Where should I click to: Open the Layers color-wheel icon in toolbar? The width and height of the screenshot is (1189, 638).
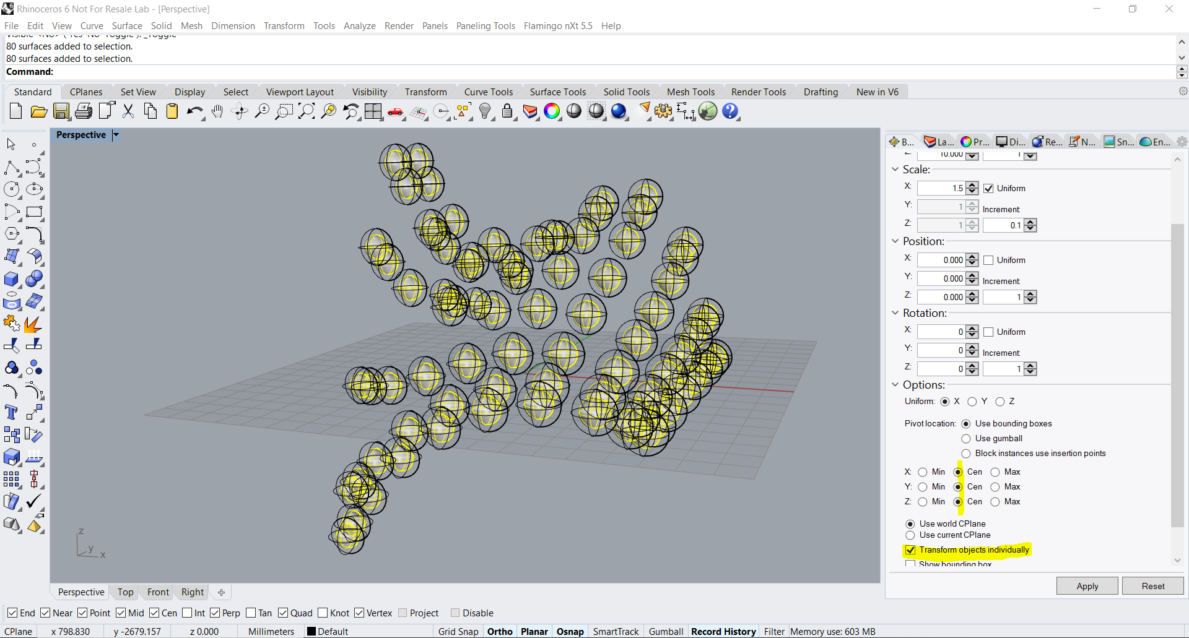[551, 111]
